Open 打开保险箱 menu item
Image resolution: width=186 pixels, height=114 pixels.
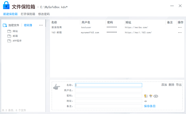click(28, 14)
